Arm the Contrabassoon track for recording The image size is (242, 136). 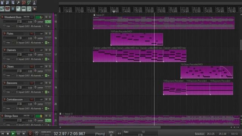click(5, 99)
